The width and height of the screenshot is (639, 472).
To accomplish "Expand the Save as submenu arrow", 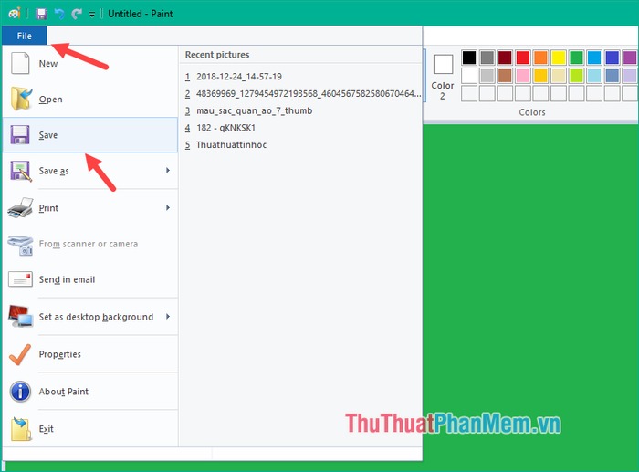I will click(168, 171).
